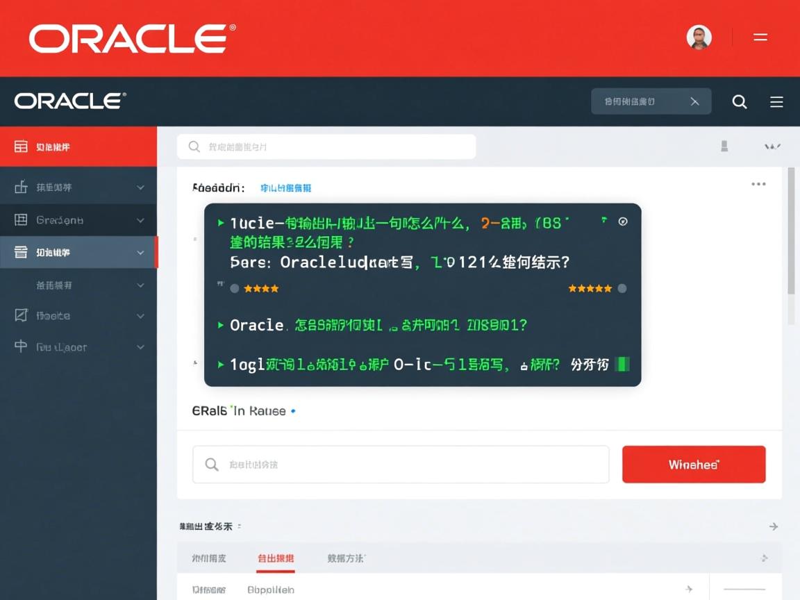Image resolution: width=800 pixels, height=600 pixels.
Task: Click the printer icon above the content card
Action: (724, 146)
